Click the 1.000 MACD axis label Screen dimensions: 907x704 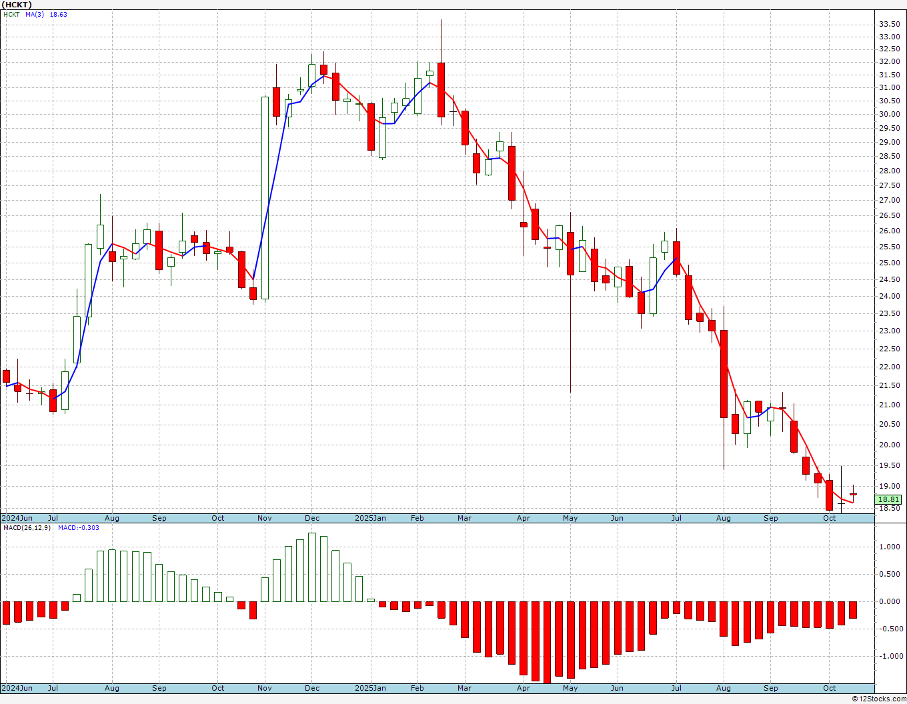(x=890, y=547)
